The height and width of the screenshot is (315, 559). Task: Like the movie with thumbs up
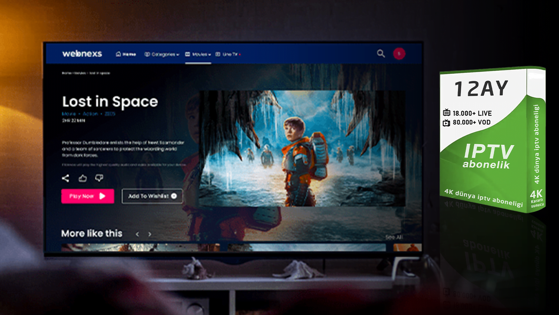[82, 178]
